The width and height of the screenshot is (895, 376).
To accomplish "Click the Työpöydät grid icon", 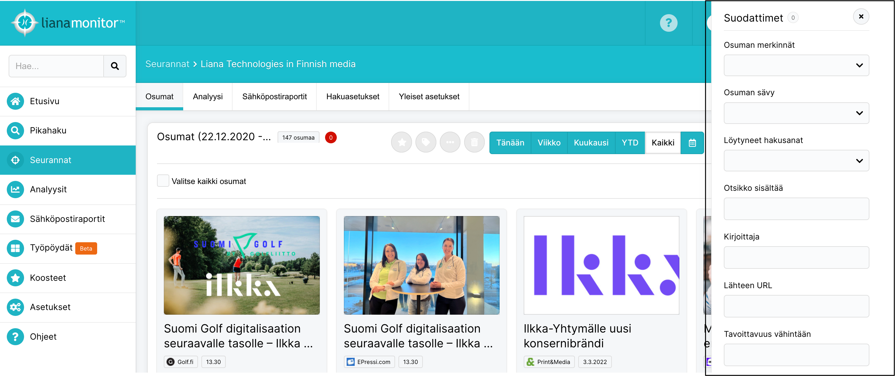I will click(x=15, y=248).
